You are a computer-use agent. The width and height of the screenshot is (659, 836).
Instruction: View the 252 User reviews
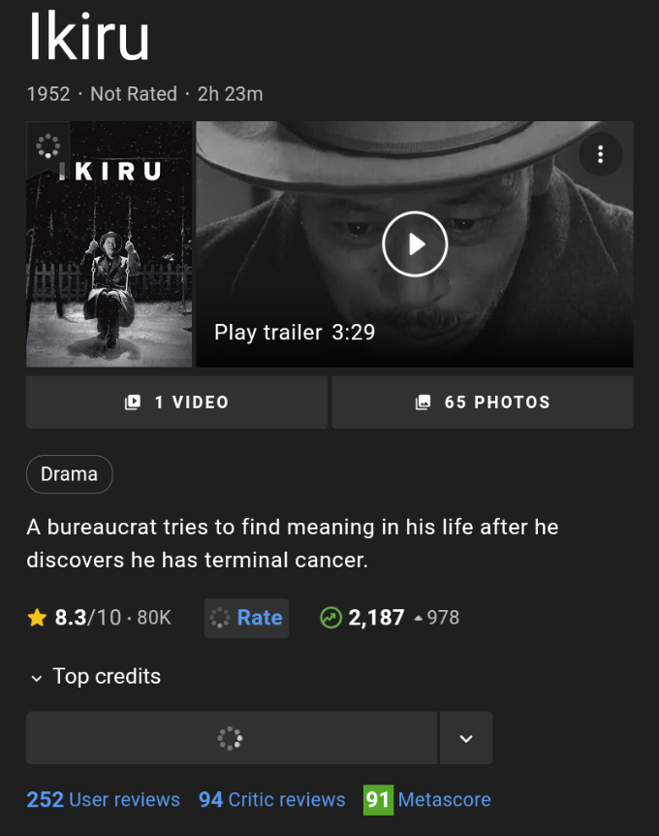coord(104,800)
